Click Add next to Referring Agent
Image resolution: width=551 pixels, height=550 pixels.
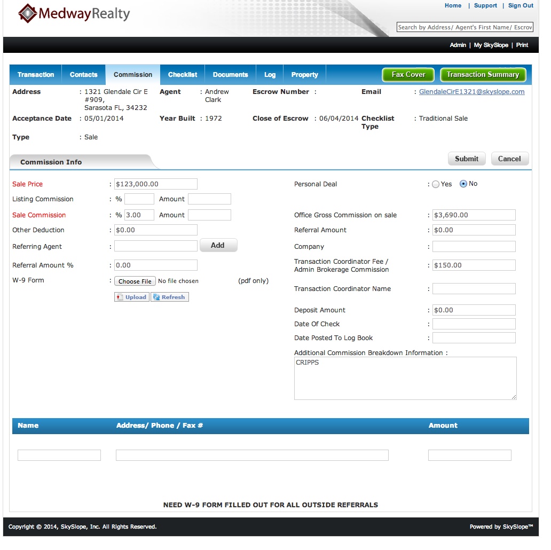point(218,246)
